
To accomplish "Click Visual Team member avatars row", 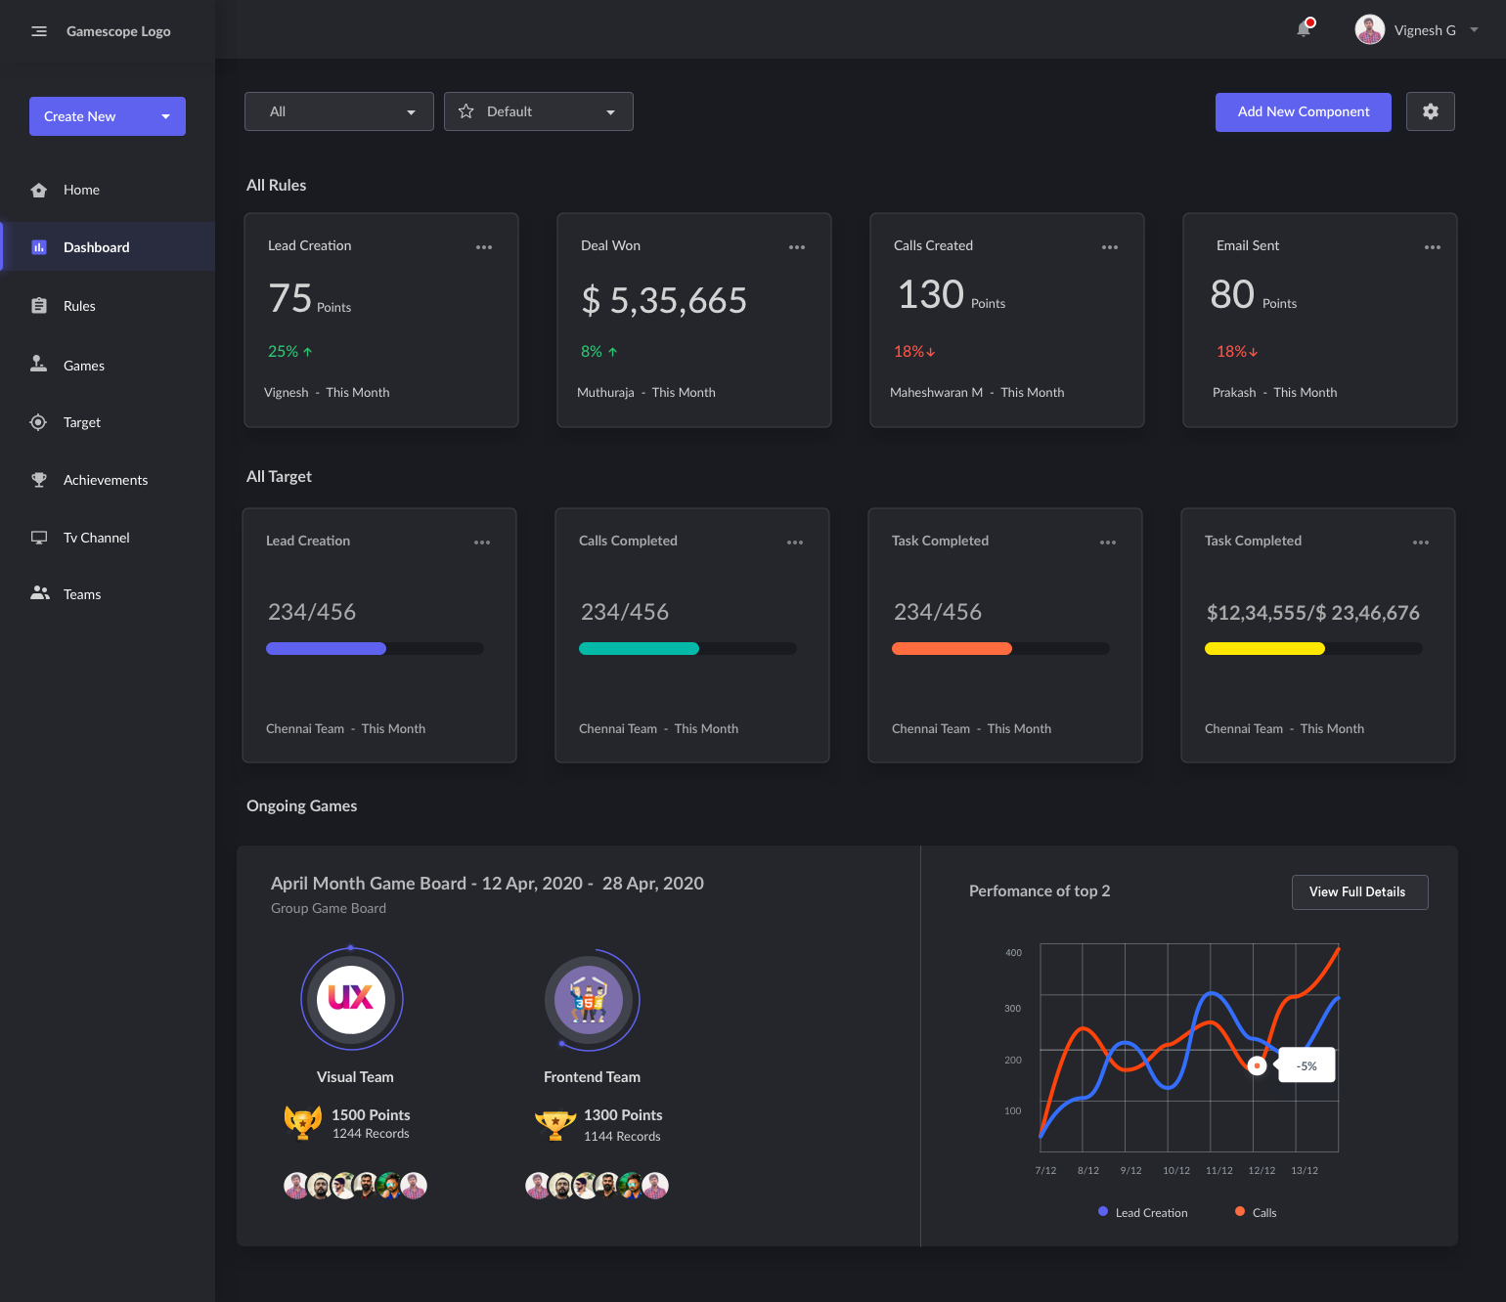I will coord(355,1186).
